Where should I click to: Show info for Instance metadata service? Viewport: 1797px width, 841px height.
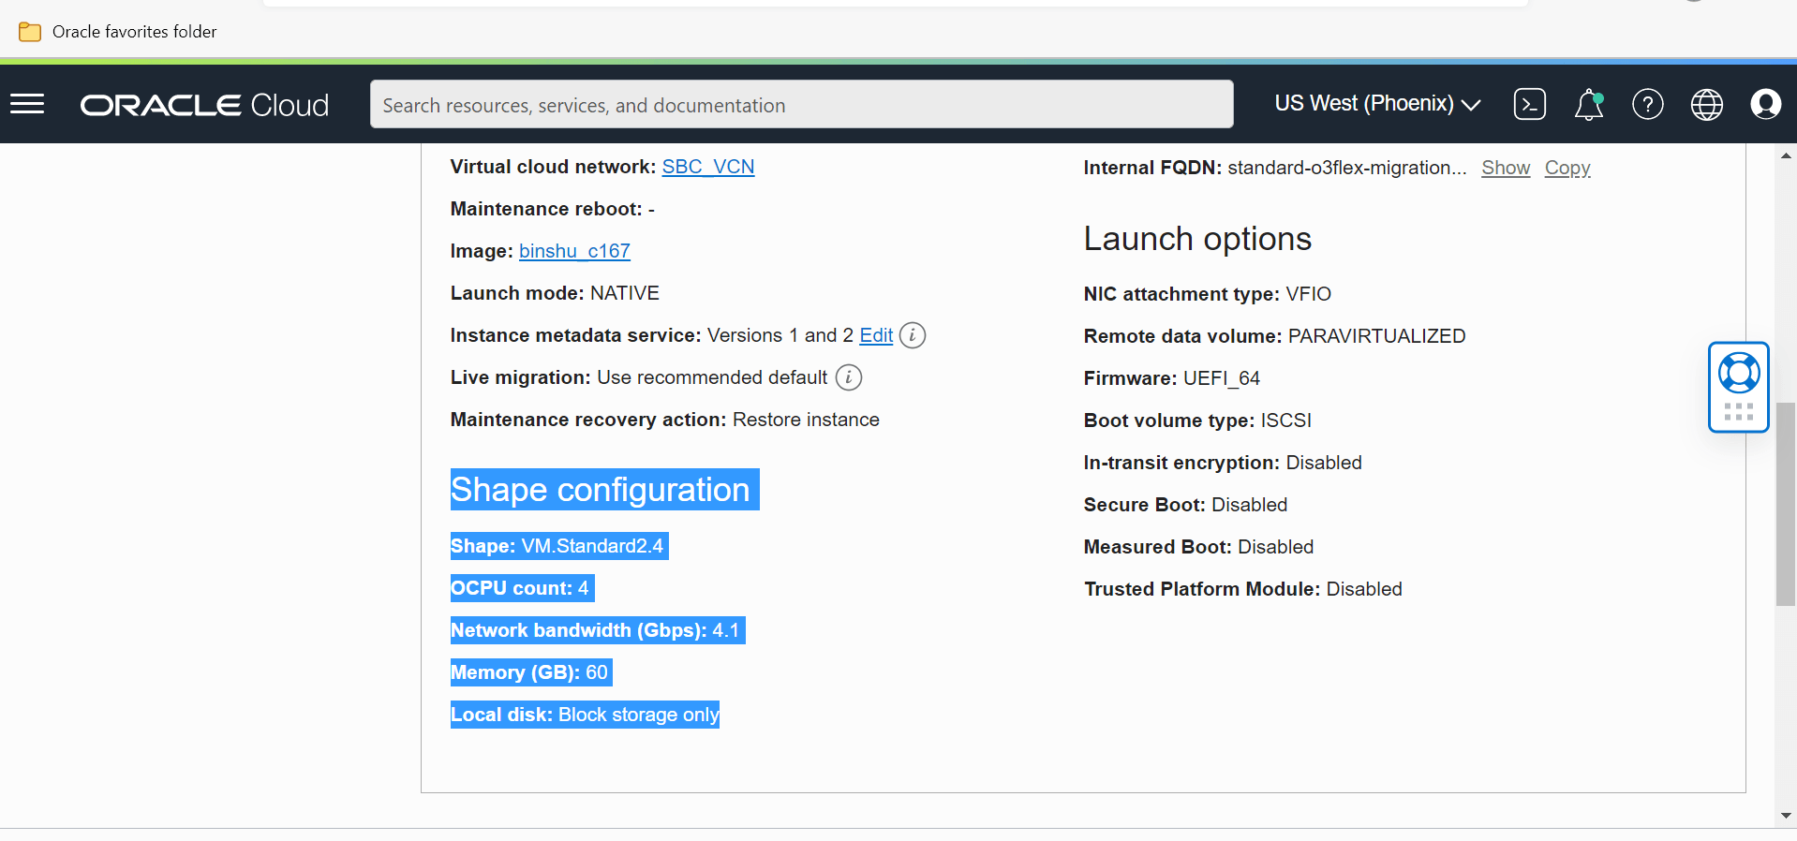[913, 335]
